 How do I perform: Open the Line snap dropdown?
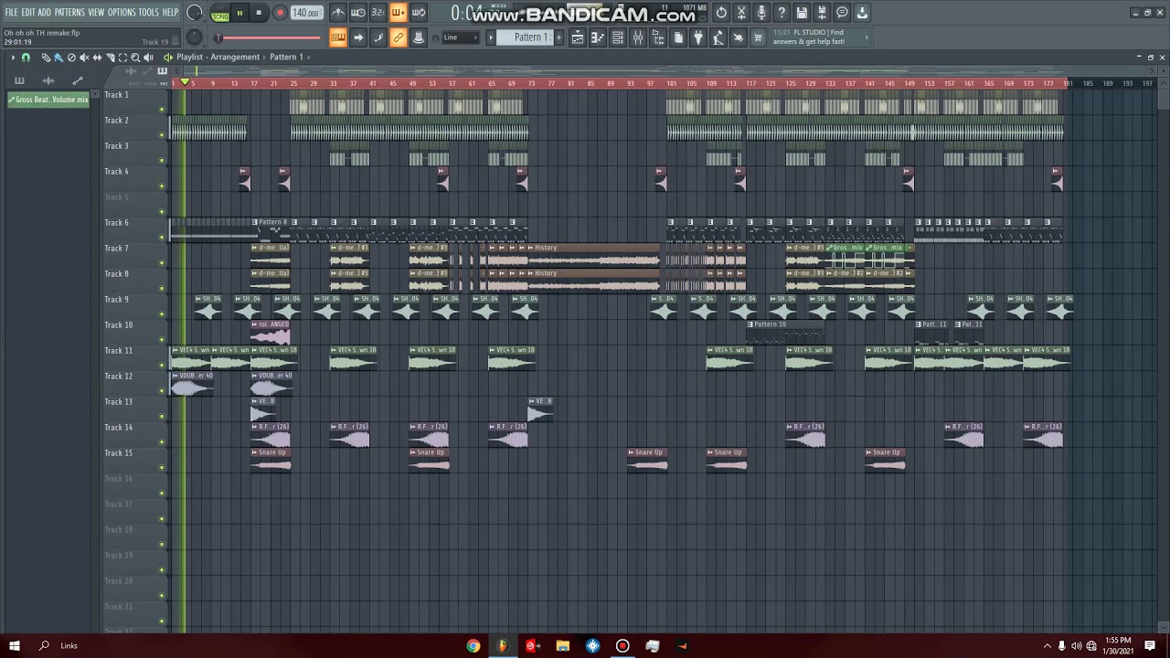[462, 37]
